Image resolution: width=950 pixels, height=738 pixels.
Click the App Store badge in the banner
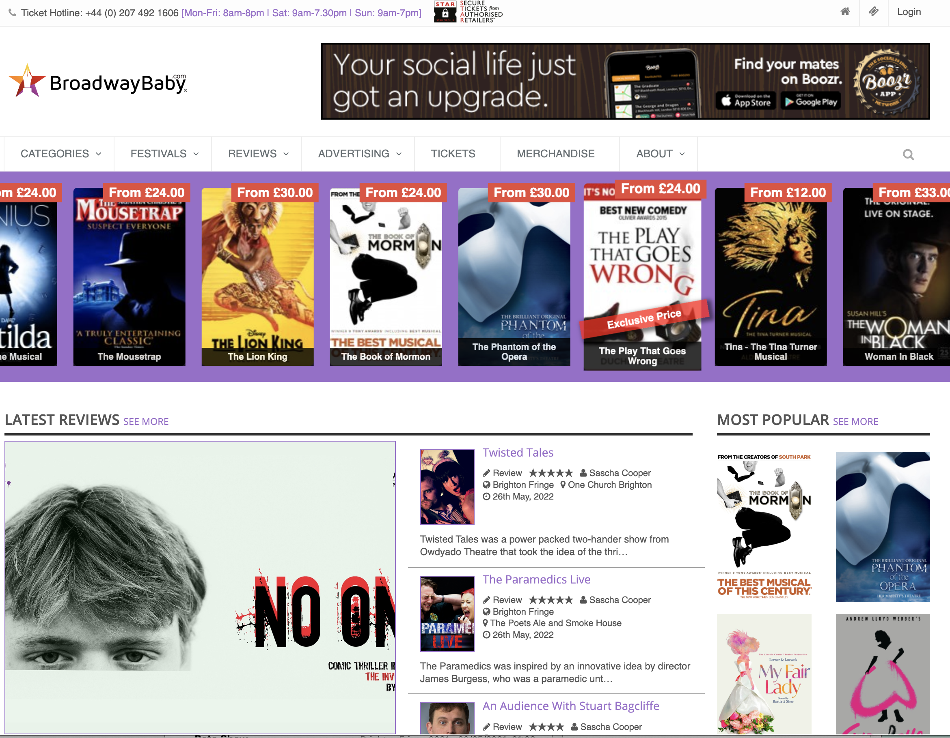pos(745,101)
